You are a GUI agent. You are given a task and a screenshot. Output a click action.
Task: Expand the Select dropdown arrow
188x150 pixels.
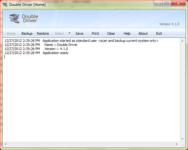click(x=69, y=33)
